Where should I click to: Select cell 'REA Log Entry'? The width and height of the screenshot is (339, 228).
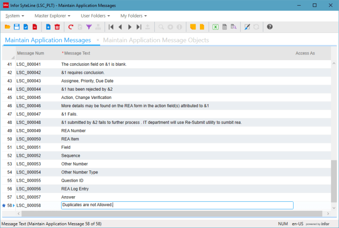click(177, 189)
